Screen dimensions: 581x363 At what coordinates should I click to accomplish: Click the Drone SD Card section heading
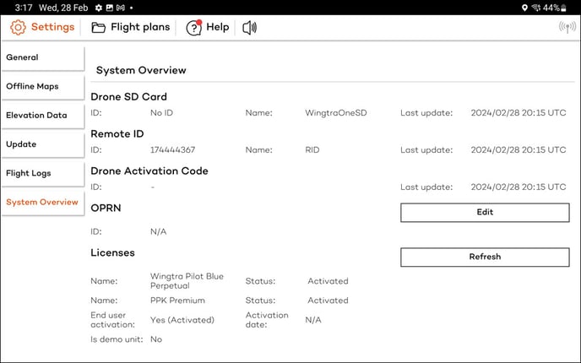(x=128, y=97)
